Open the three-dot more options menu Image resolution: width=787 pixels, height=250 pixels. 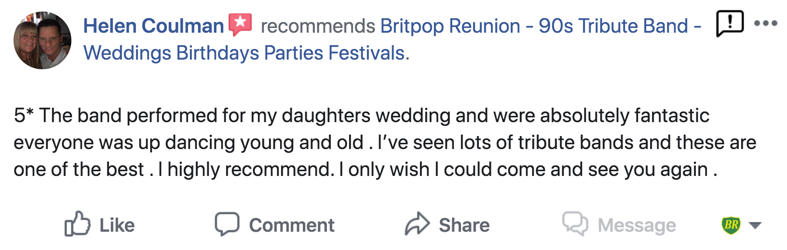coord(765,23)
